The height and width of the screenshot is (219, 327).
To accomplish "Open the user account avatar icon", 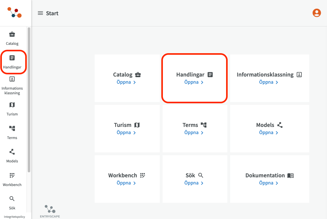I will pos(316,13).
